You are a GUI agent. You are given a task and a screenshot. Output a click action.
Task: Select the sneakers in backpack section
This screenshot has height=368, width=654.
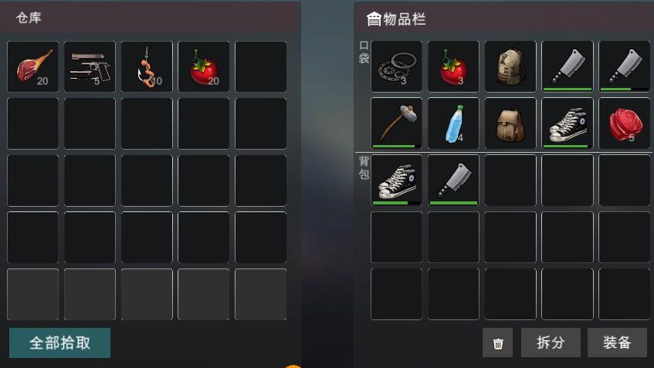tap(396, 180)
